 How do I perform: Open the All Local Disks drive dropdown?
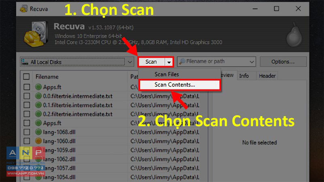[77, 62]
